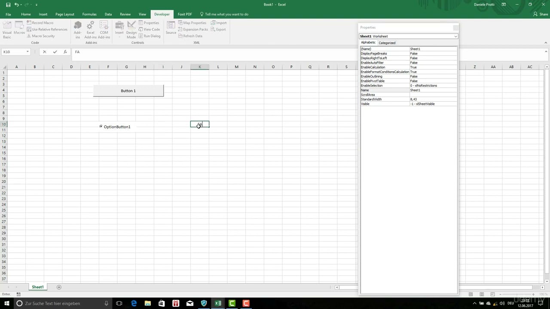
Task: Undo the last action
Action: pyautogui.click(x=16, y=4)
